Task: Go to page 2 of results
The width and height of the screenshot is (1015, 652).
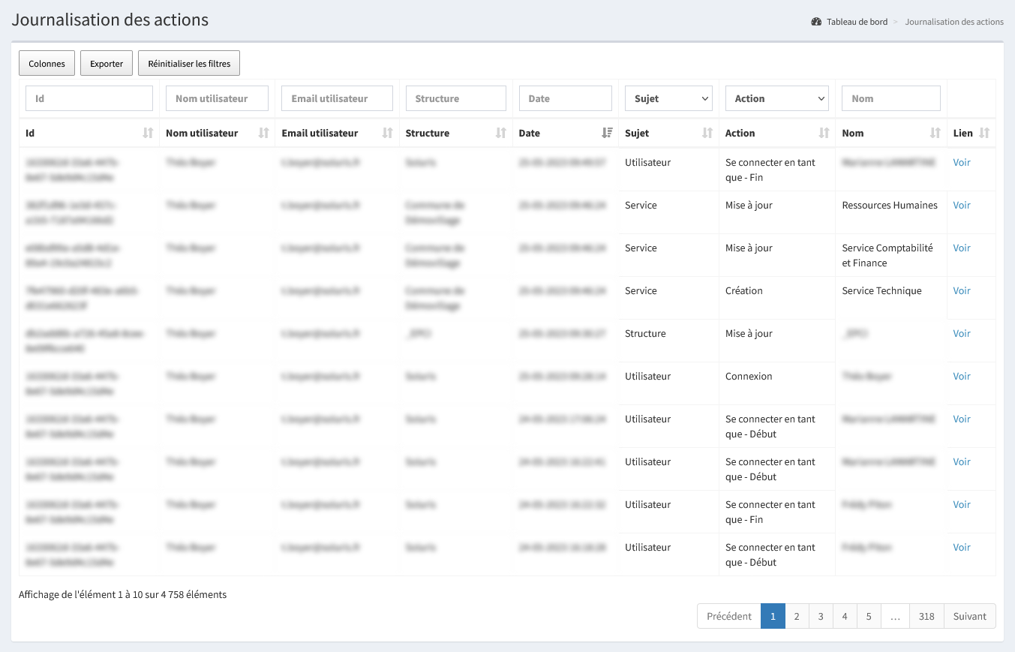Action: 797,616
